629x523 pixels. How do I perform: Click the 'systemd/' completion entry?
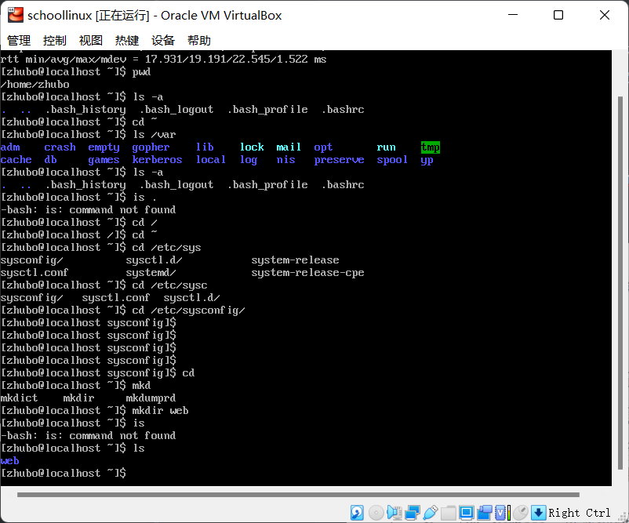pyautogui.click(x=151, y=273)
